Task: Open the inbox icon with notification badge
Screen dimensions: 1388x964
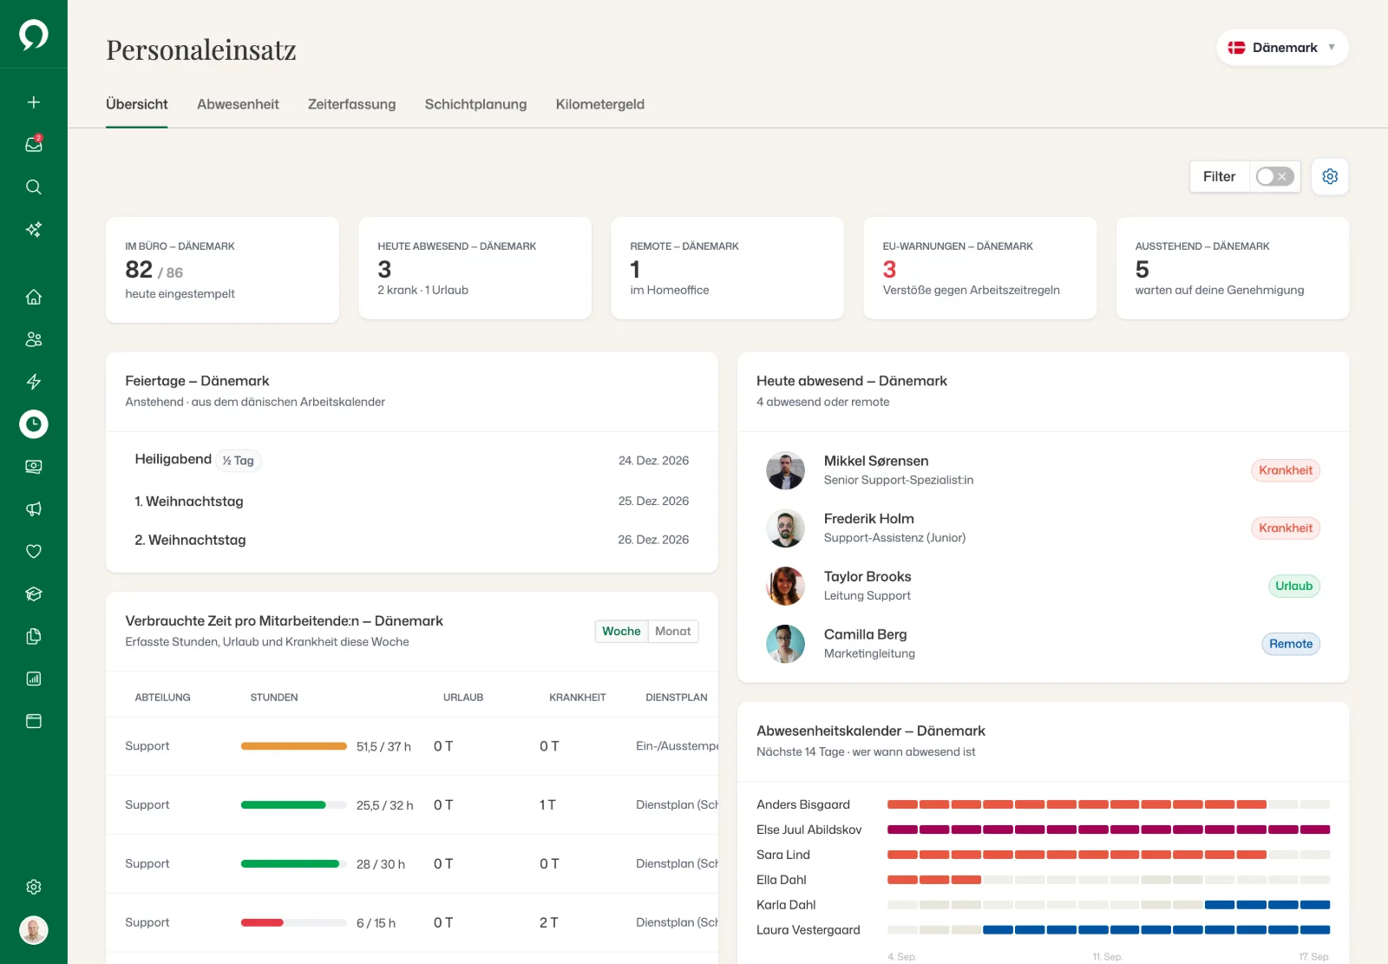Action: tap(34, 145)
